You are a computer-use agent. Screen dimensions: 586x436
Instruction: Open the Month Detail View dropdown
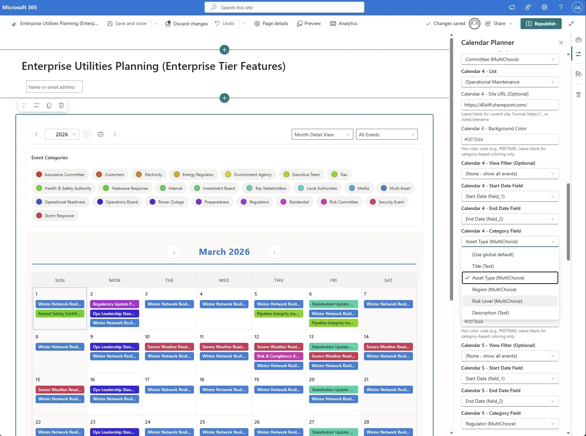(x=322, y=135)
